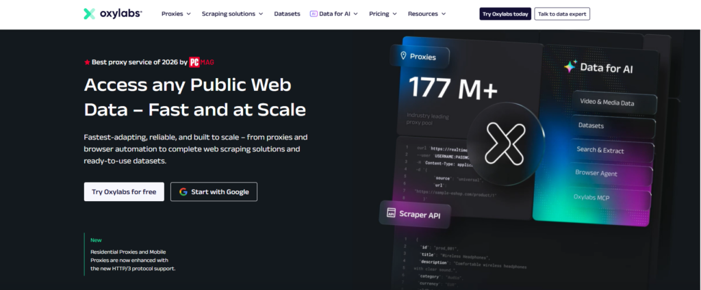Expand the Pricing dropdown chevron
The height and width of the screenshot is (290, 701).
[394, 14]
